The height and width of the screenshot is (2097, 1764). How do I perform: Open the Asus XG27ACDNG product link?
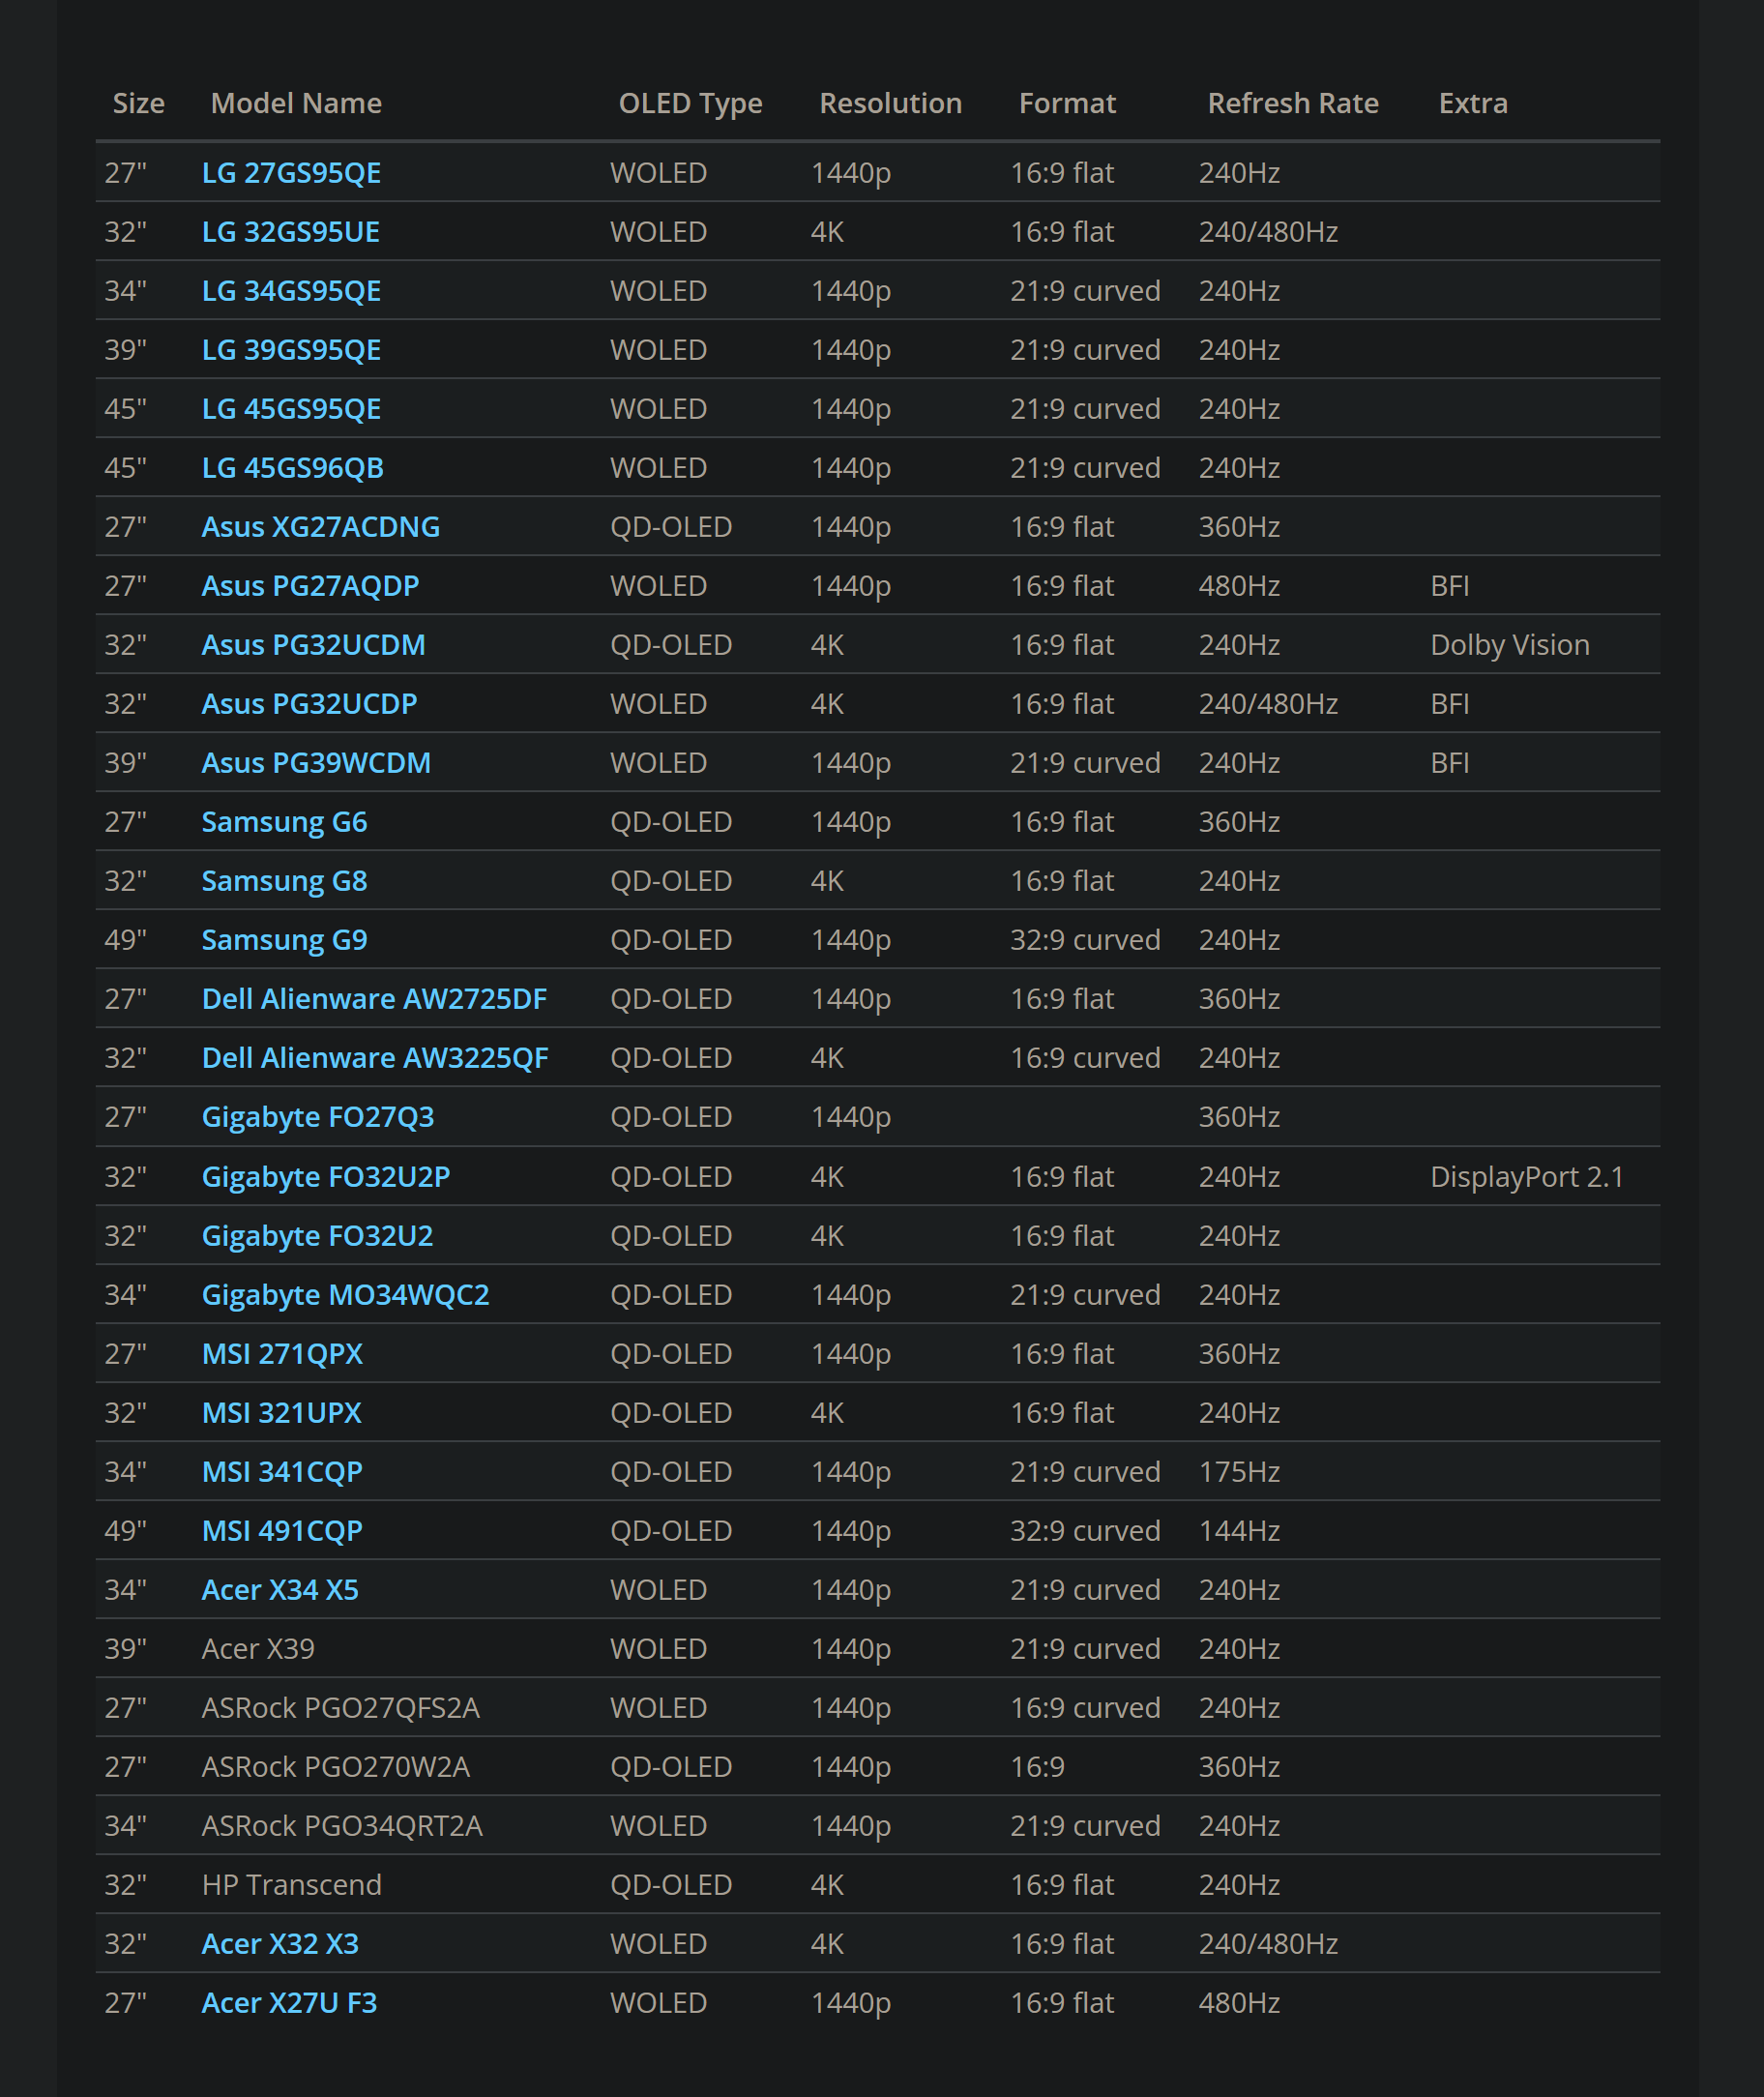(320, 526)
